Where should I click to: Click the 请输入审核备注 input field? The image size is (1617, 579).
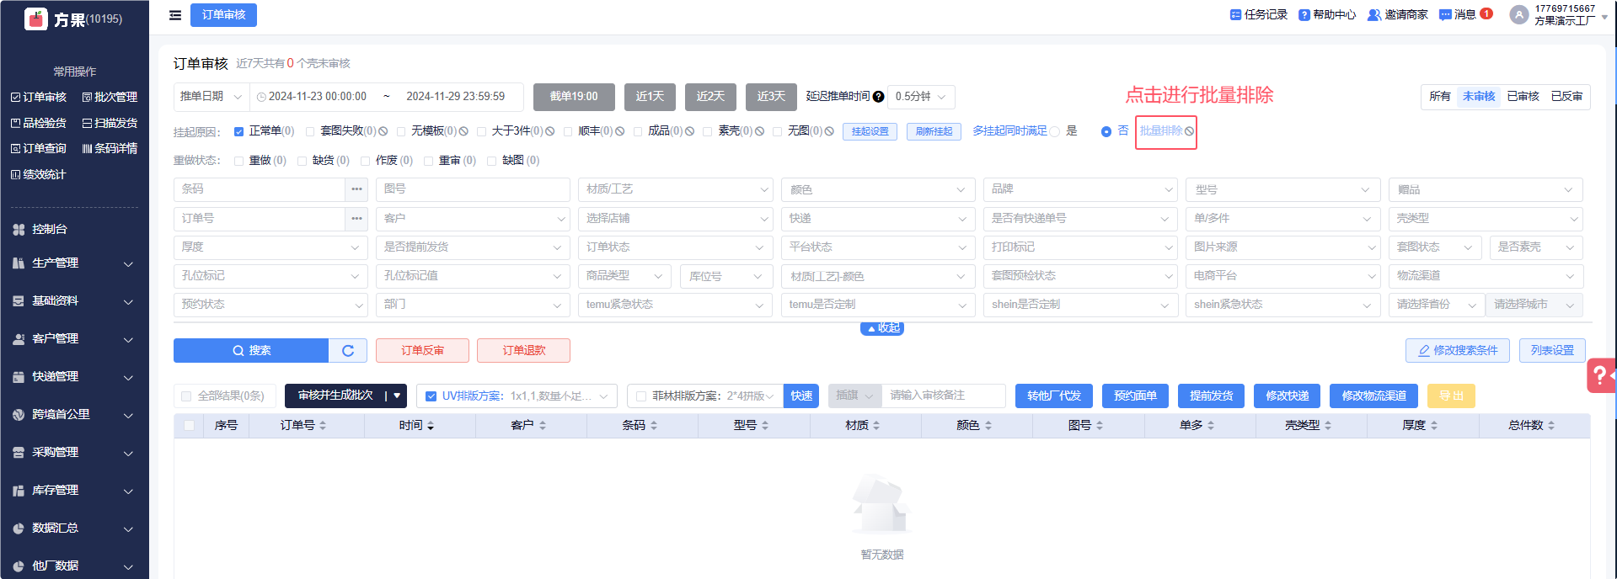pyautogui.click(x=942, y=396)
